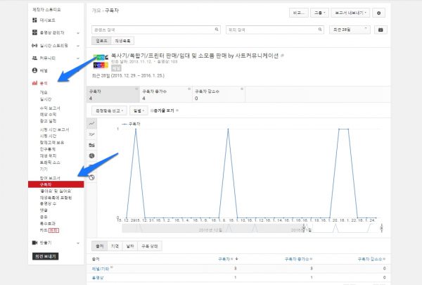Select the interactive map chart icon
The height and width of the screenshot is (285, 422).
91,177
